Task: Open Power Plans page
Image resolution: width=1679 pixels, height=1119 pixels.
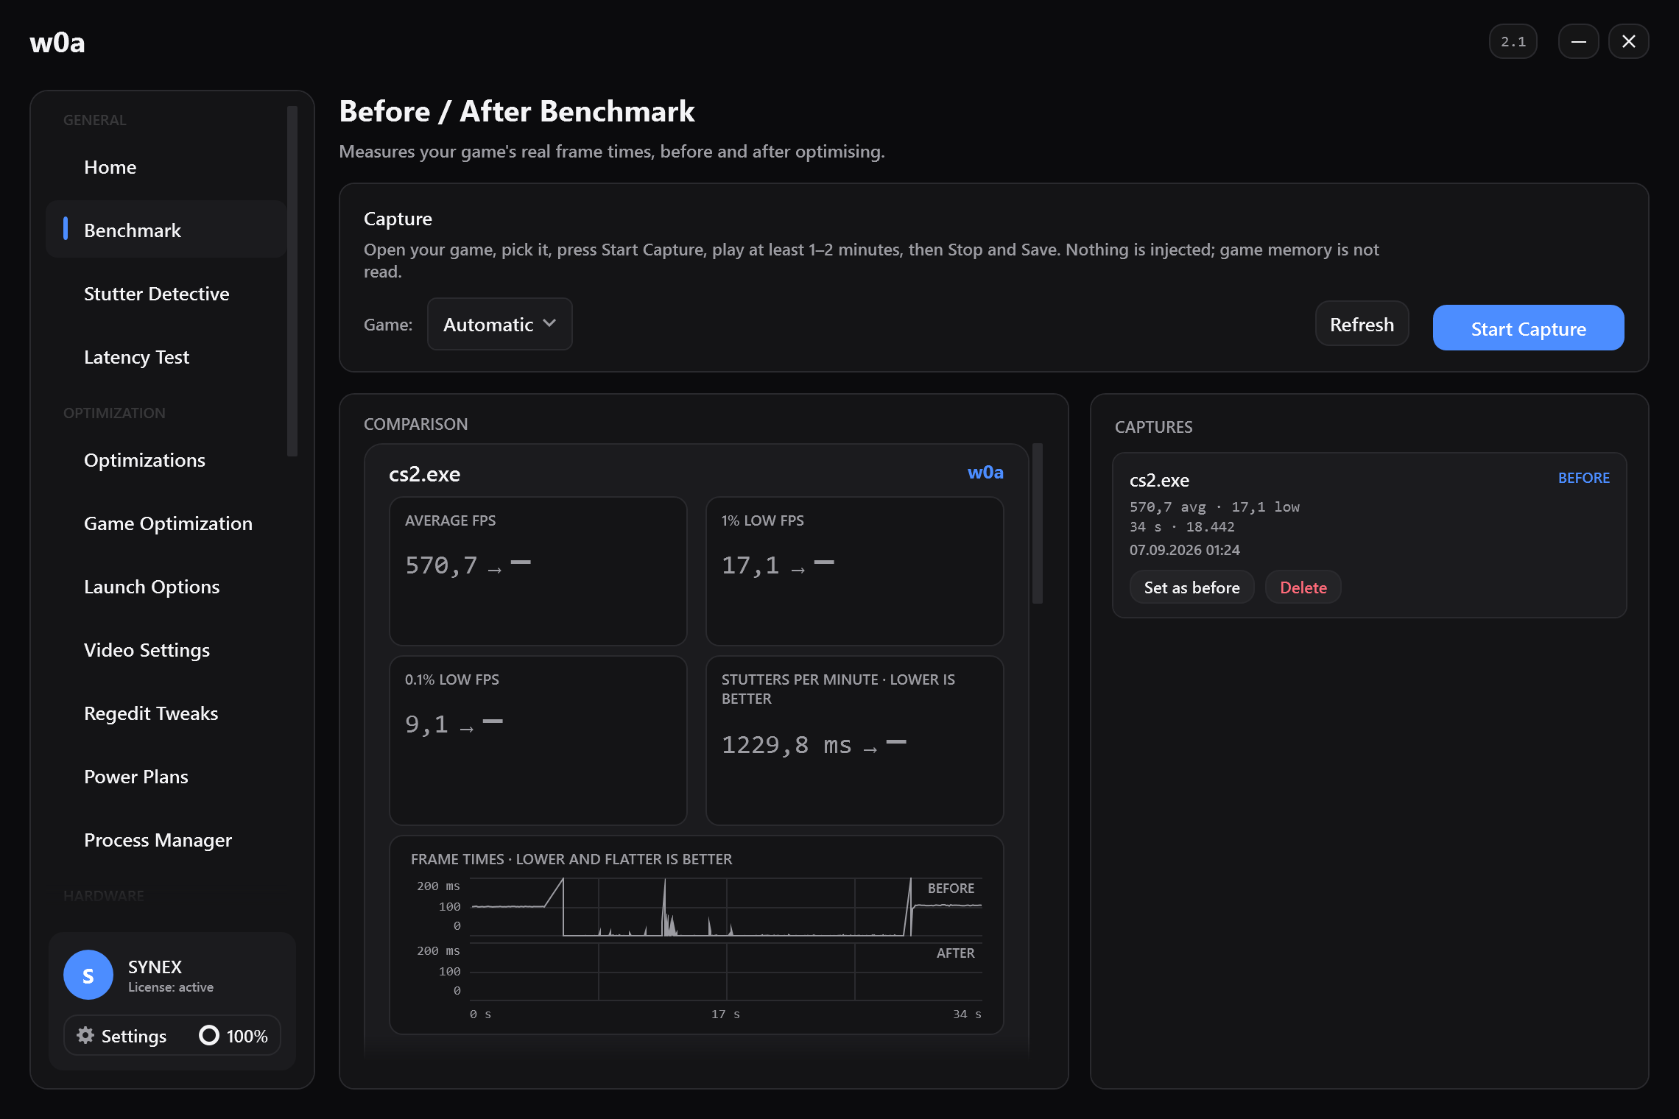Action: pos(166,776)
